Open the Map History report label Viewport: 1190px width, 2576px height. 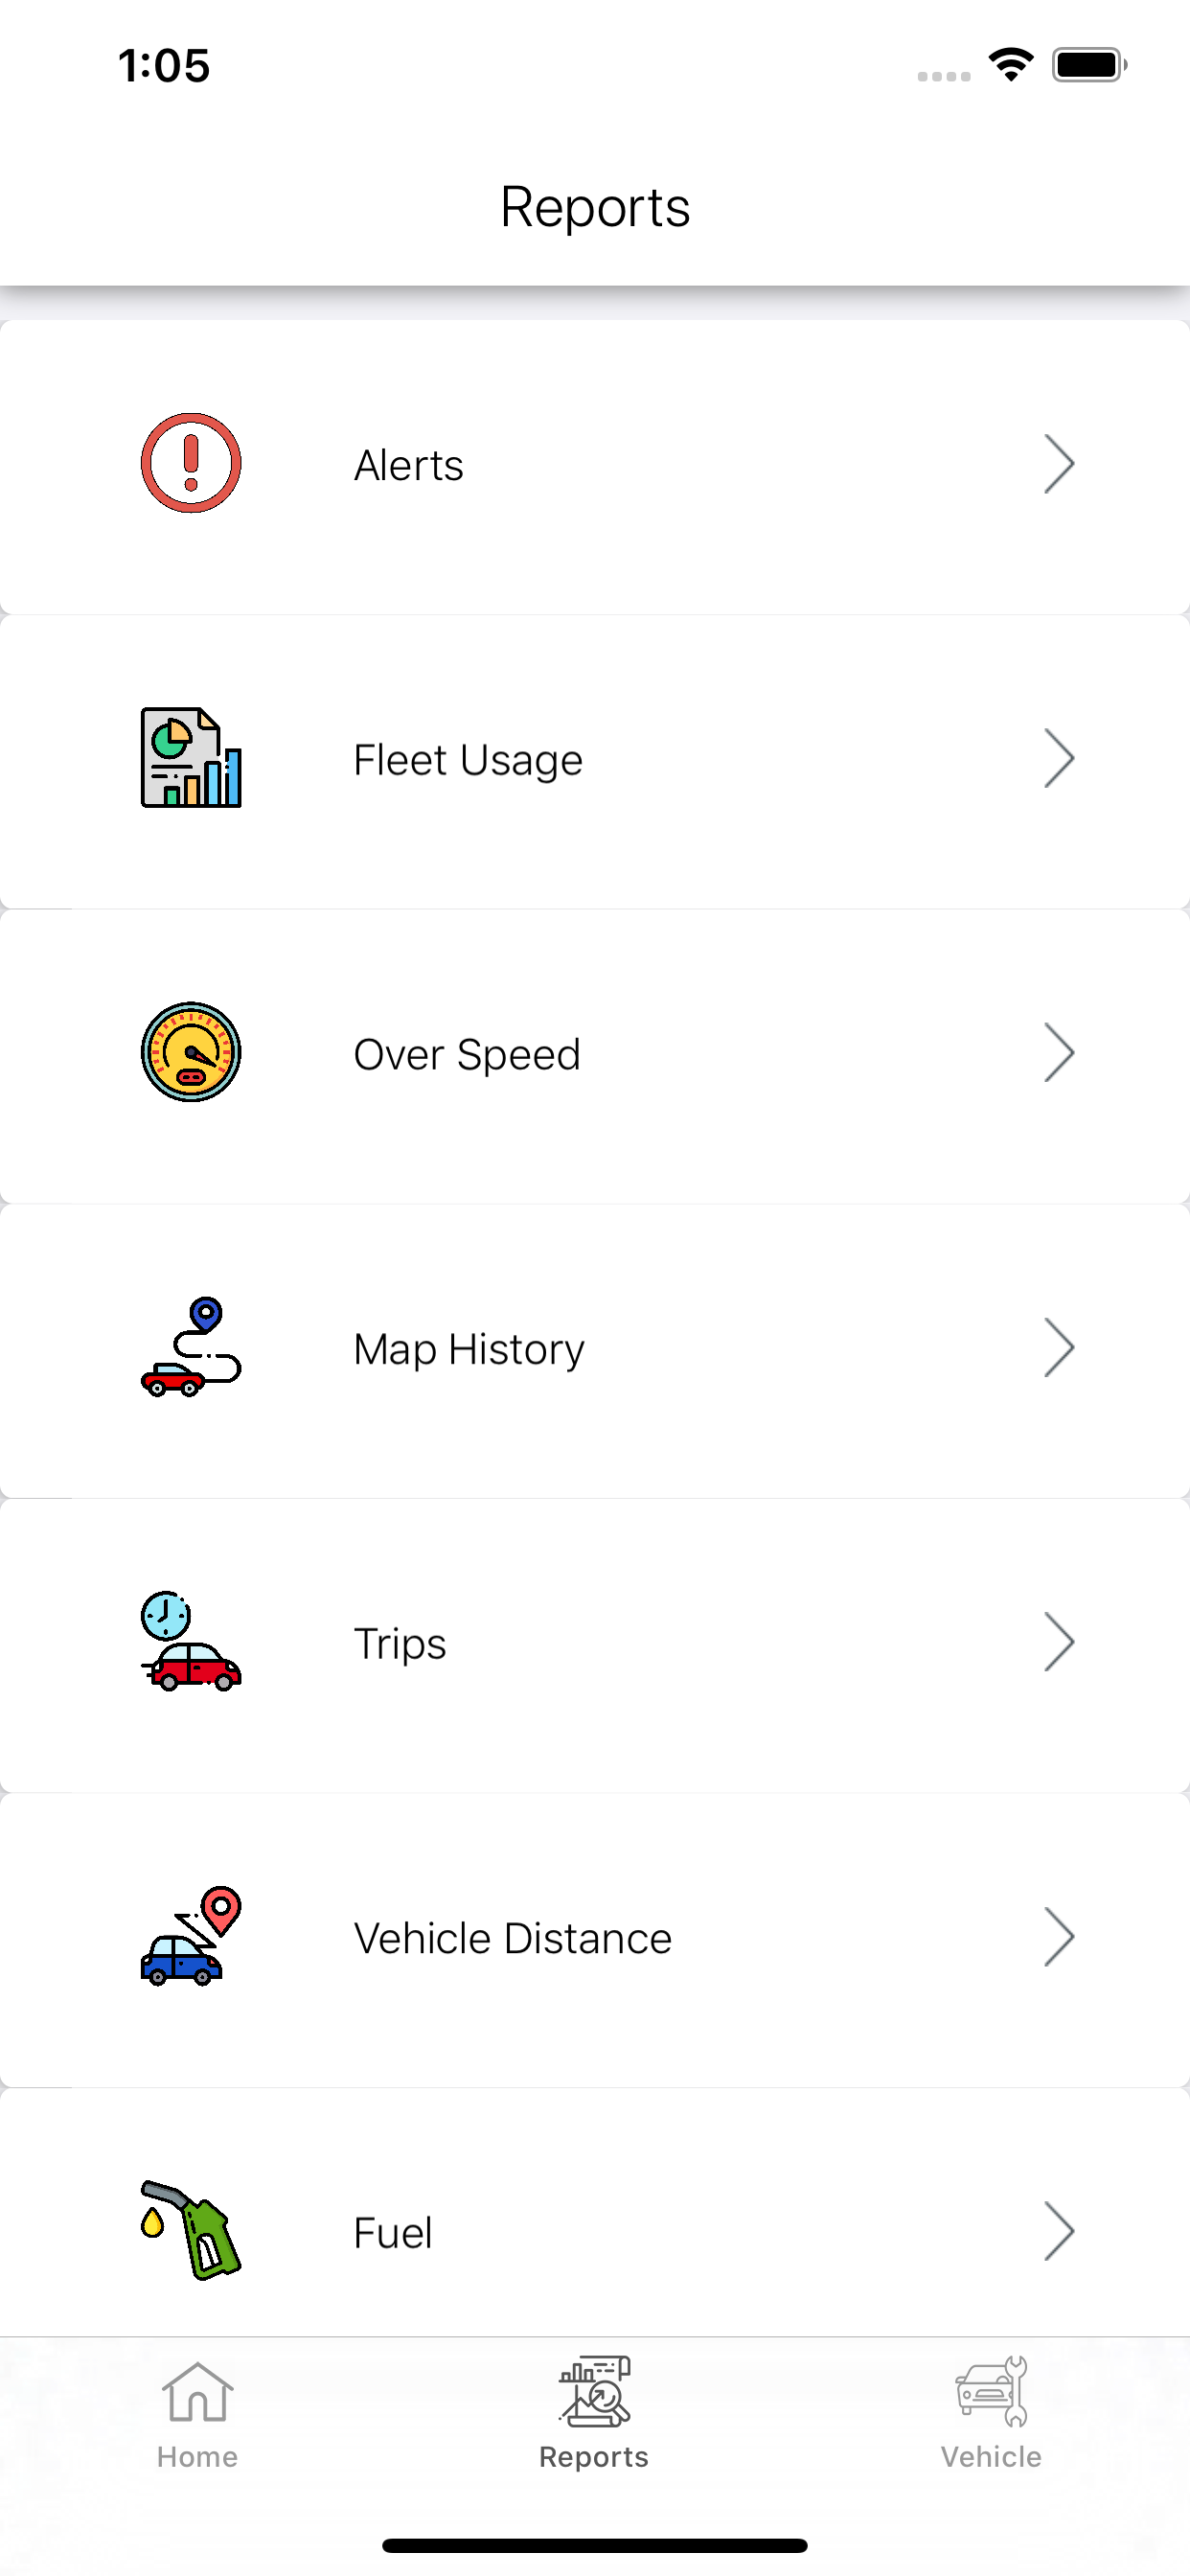coord(469,1349)
